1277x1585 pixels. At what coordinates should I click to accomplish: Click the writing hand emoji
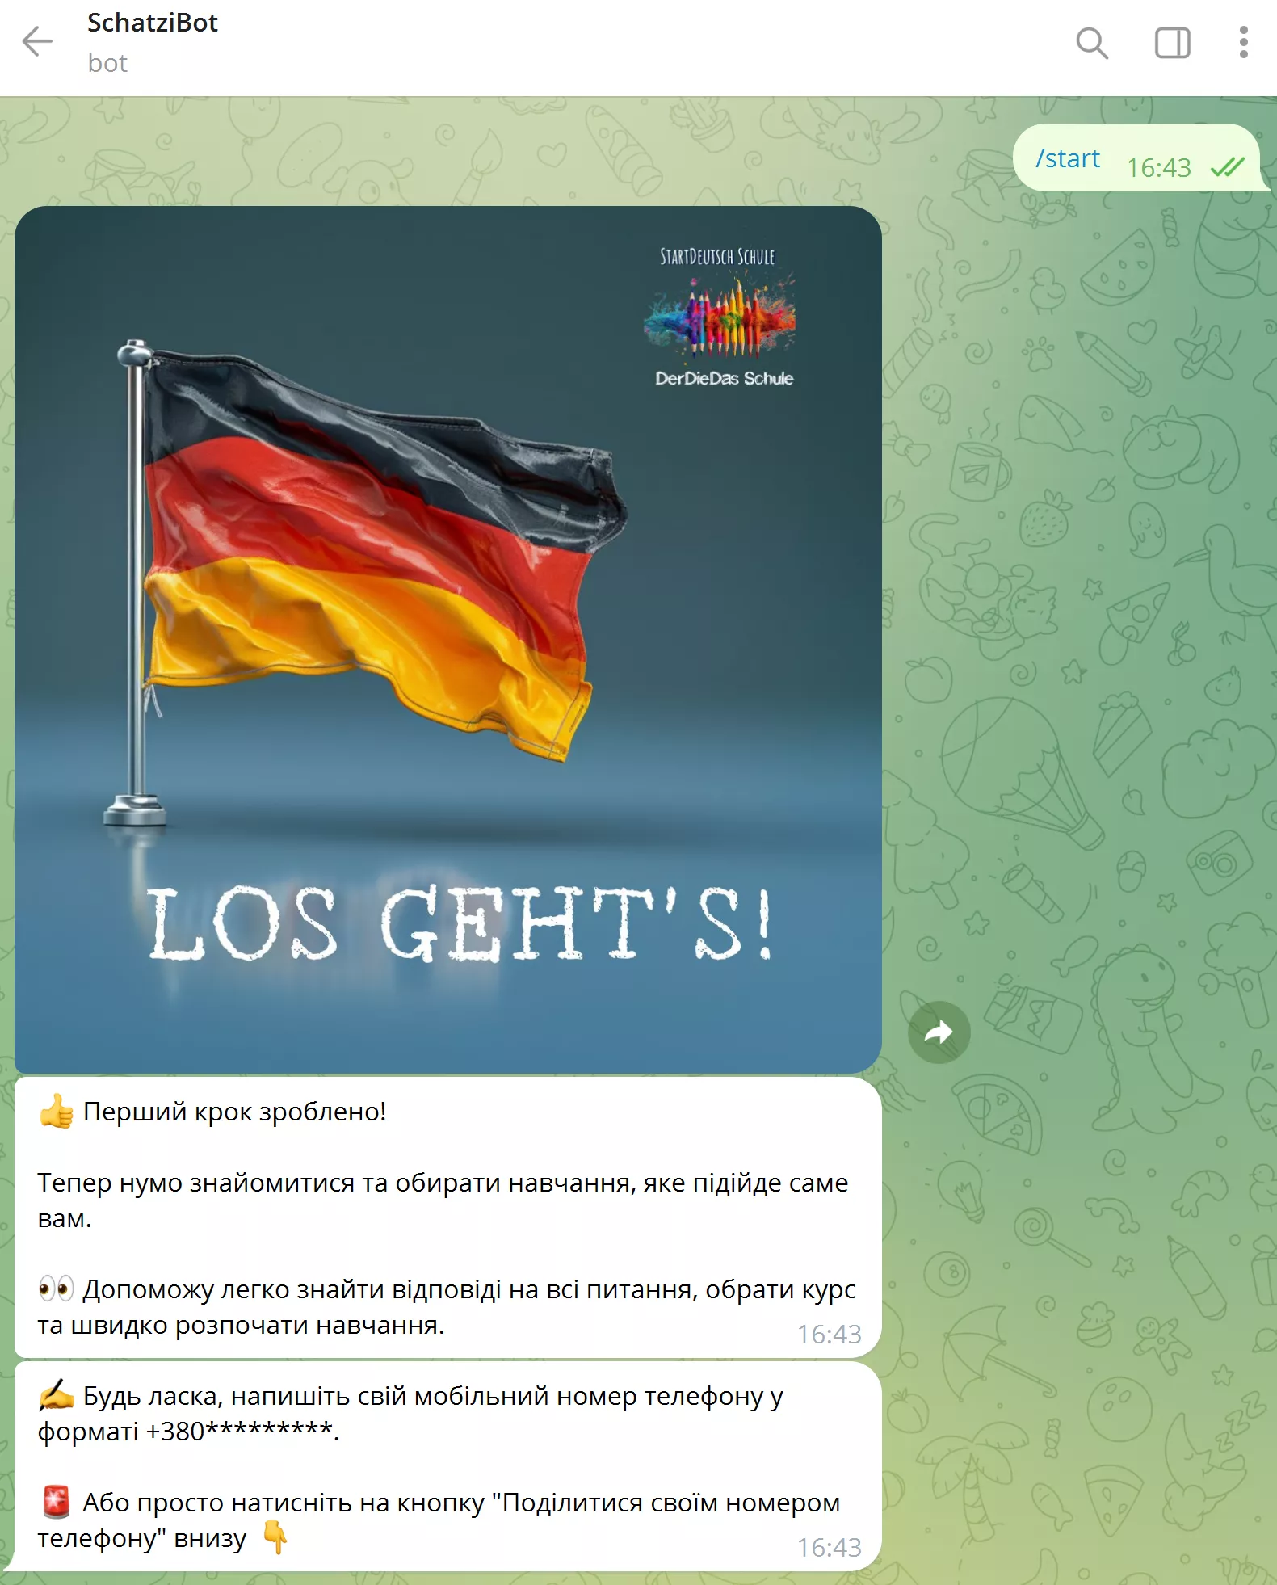(x=57, y=1395)
